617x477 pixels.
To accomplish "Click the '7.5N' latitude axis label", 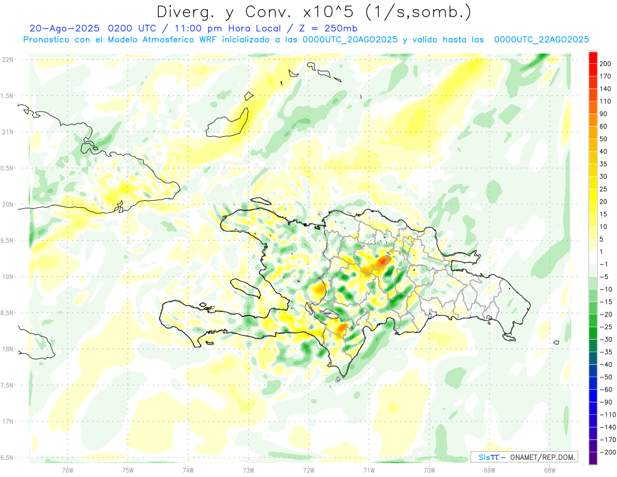I will pos(7,385).
